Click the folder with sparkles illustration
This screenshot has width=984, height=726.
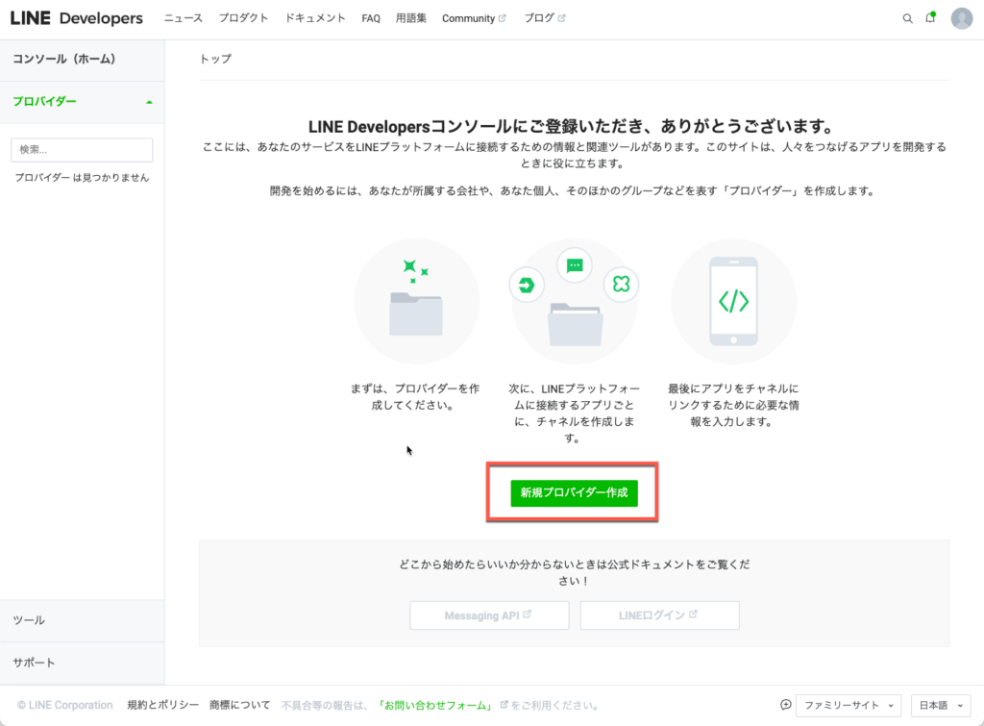coord(416,301)
